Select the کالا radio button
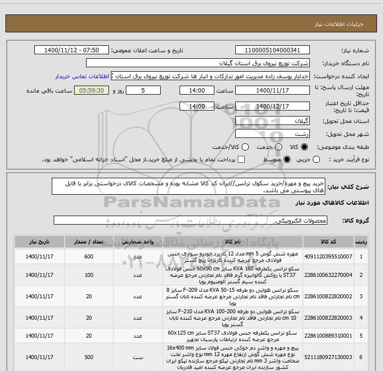 click(x=304, y=147)
